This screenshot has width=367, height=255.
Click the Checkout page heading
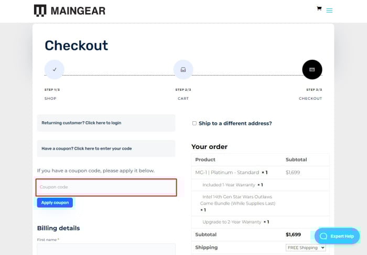pos(77,46)
